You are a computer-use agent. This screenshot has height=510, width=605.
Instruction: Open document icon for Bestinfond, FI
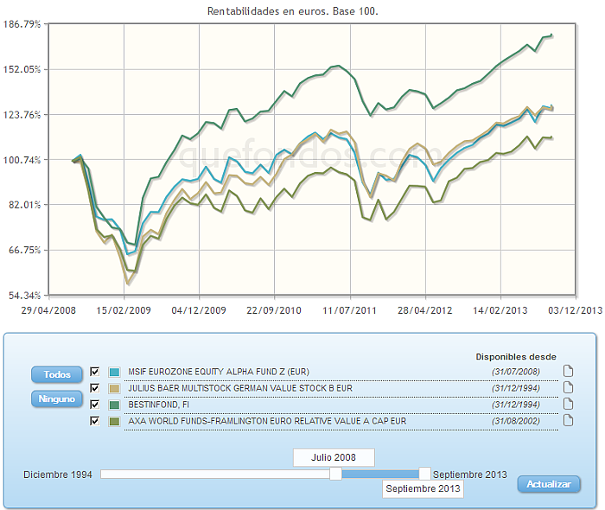click(568, 404)
